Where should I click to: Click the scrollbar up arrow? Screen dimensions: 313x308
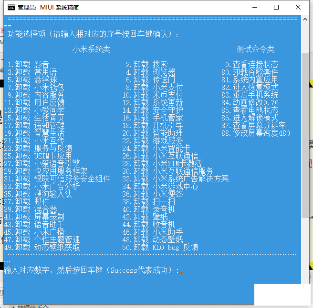[305, 20]
